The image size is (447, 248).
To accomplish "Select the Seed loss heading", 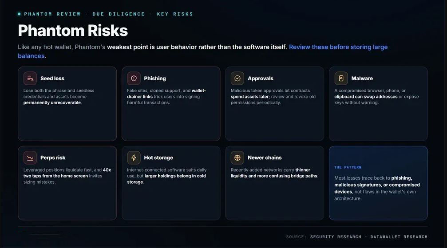I will pos(52,79).
